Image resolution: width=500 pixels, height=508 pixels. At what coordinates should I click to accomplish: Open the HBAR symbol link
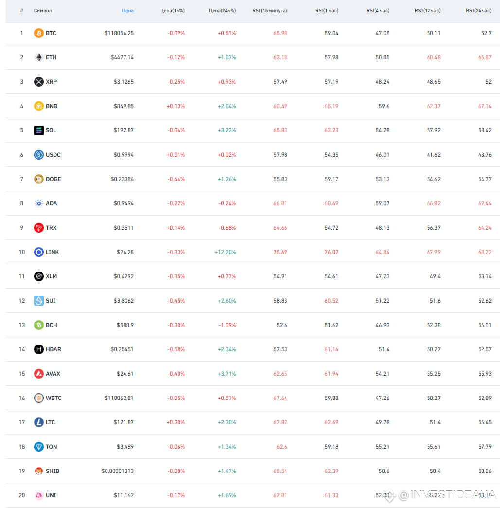(x=53, y=349)
